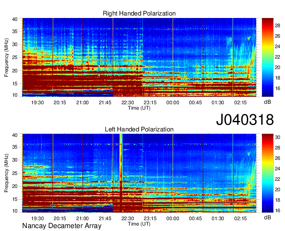Click the "19:30" time tick of Right Handed plot

coord(37,103)
